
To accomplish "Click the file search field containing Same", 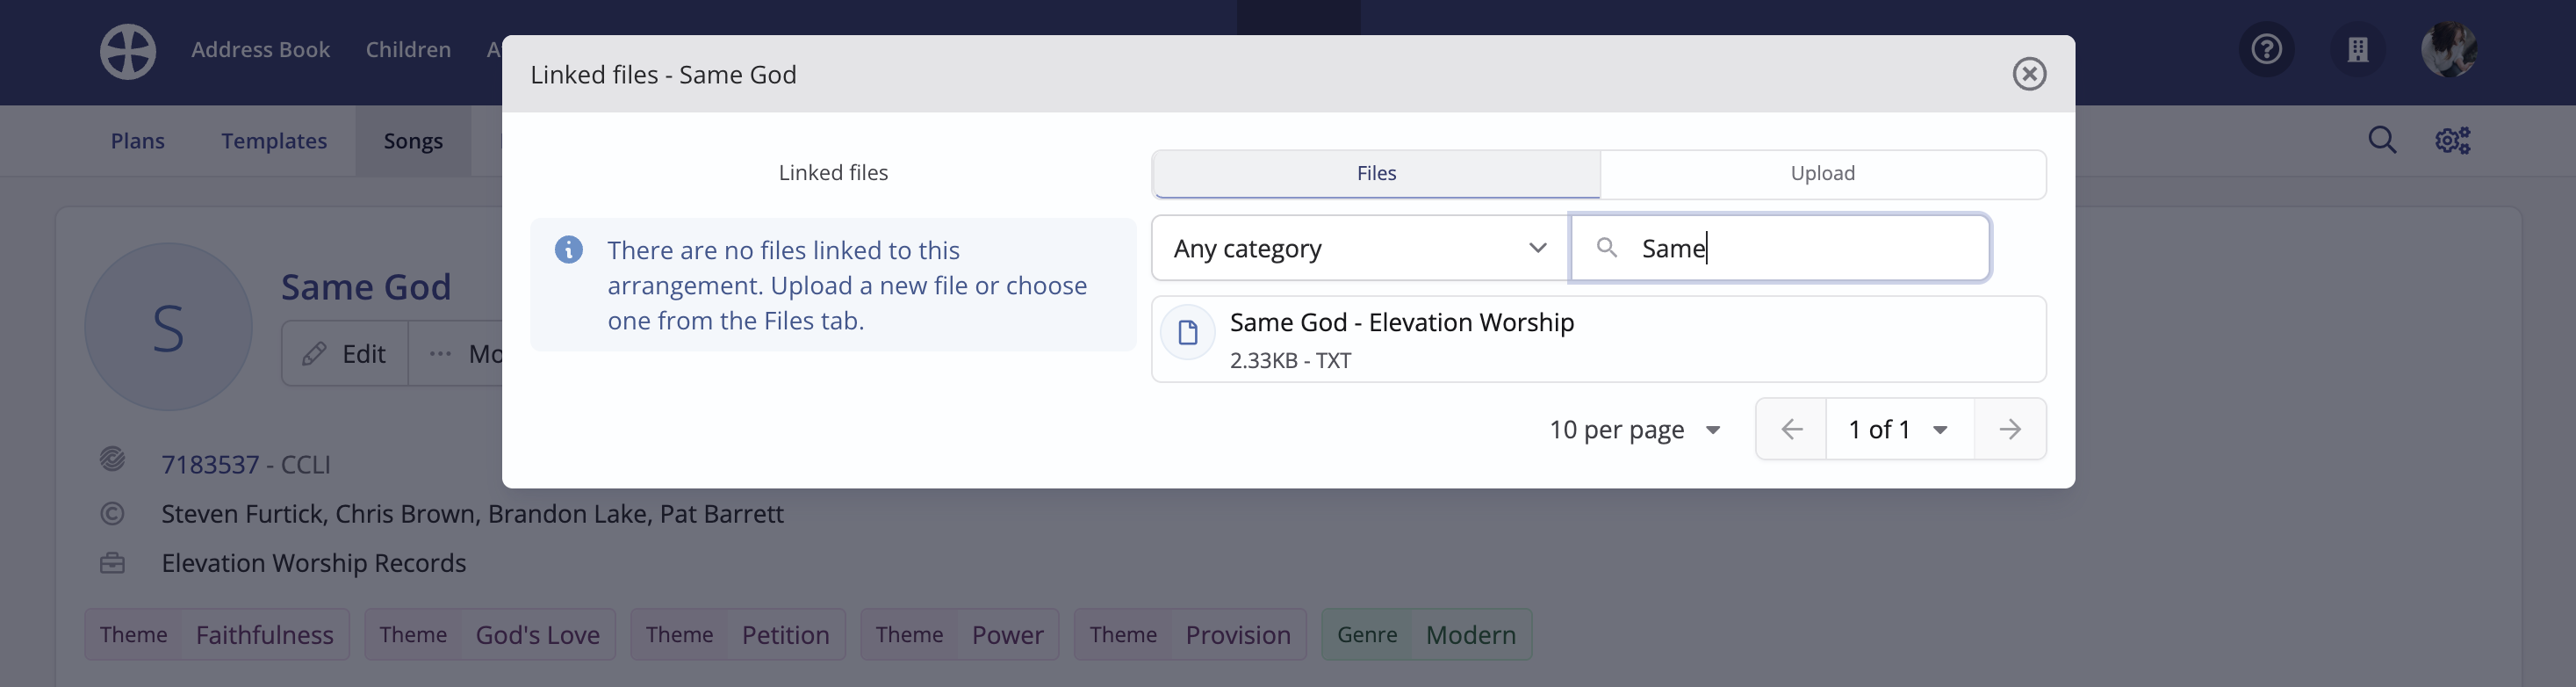I will [1780, 248].
